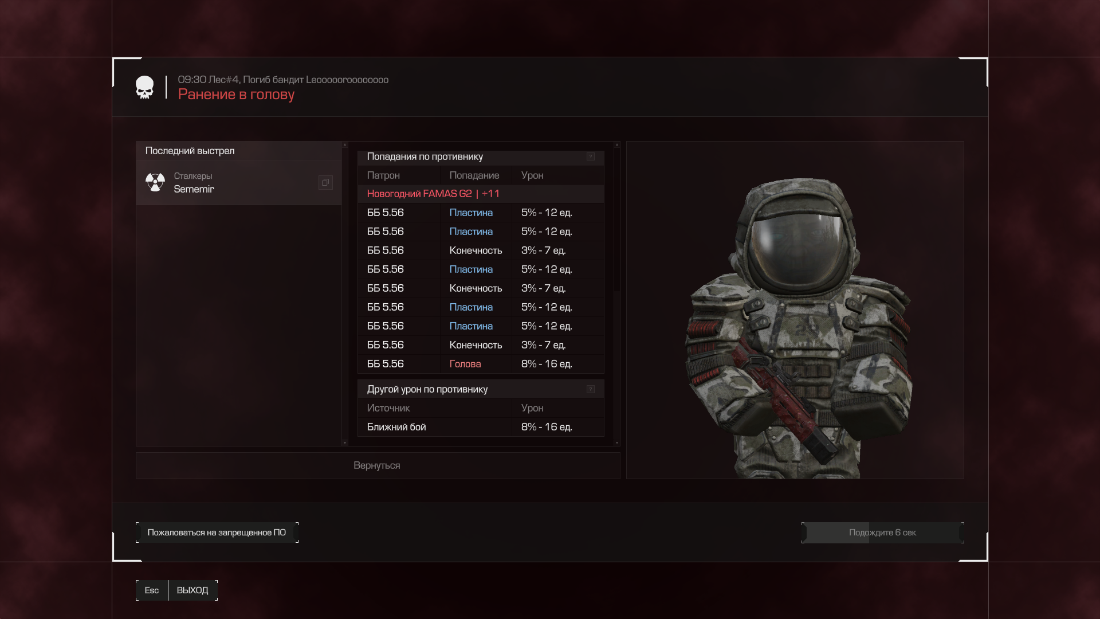Click the red 'Голова' hit cell
This screenshot has height=619, width=1100.
coord(465,364)
